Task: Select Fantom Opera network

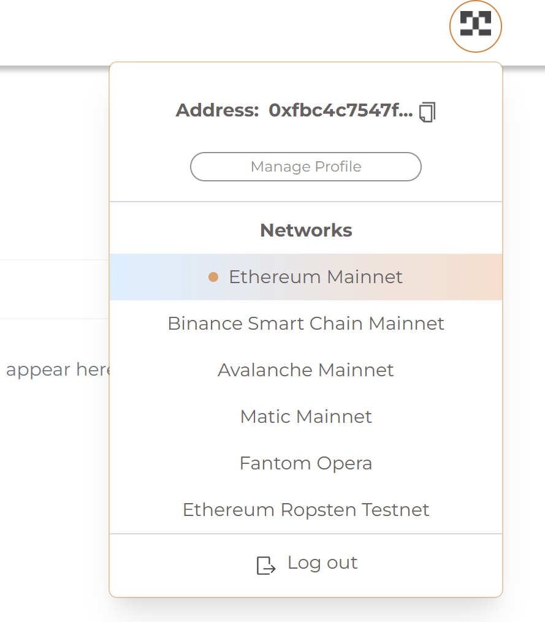Action: click(x=306, y=463)
